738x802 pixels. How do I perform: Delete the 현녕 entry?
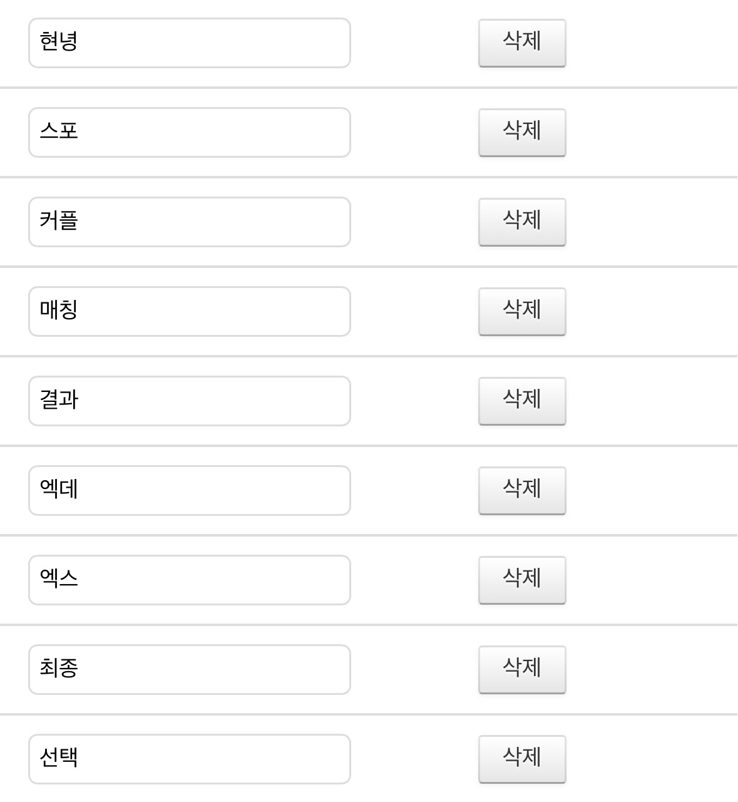coord(521,43)
